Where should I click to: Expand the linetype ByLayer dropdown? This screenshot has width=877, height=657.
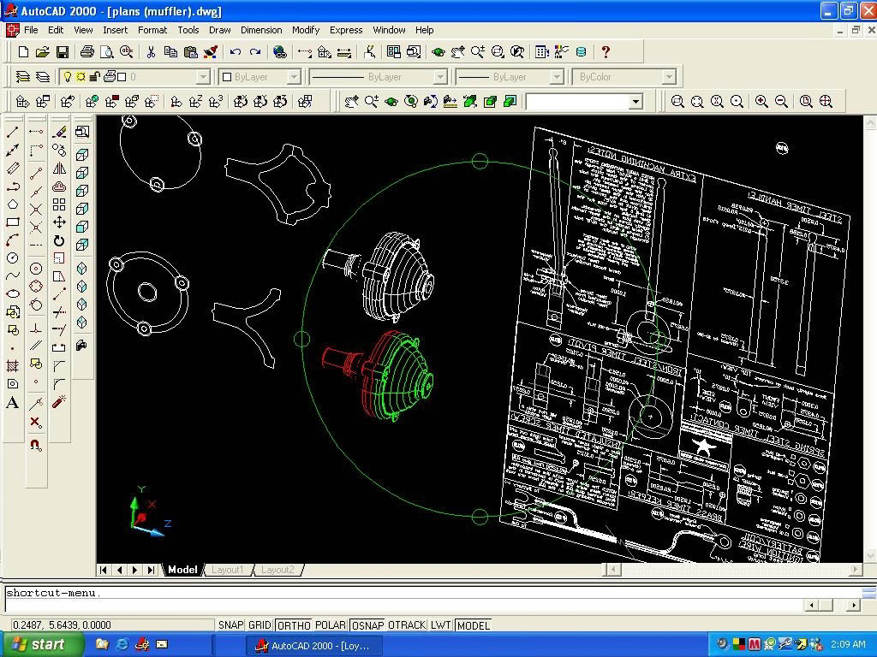441,76
